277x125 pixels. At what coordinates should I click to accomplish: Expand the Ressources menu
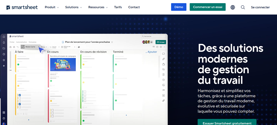98,7
